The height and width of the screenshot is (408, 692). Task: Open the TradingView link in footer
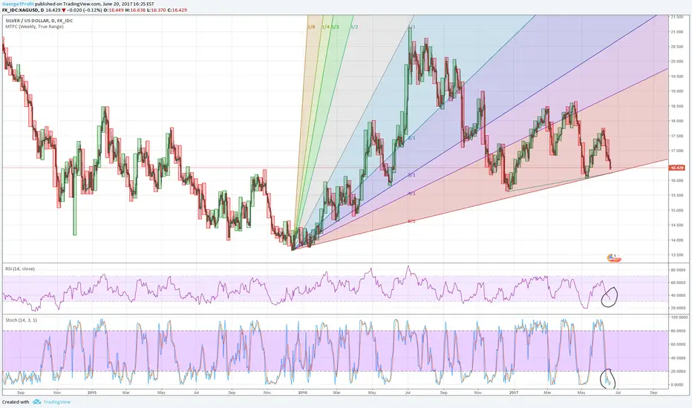pyautogui.click(x=57, y=402)
